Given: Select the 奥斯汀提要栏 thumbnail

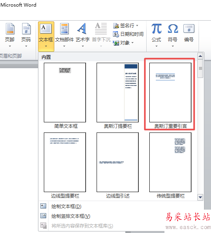Looking at the screenshot, I should coord(118,92).
